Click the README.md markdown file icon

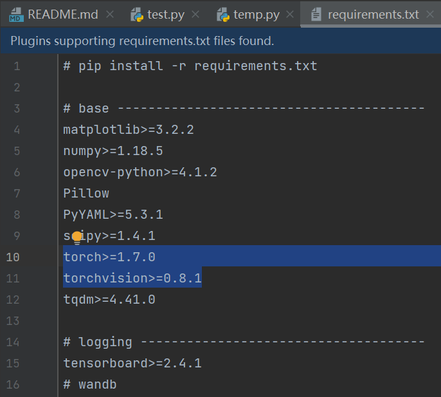(x=16, y=15)
